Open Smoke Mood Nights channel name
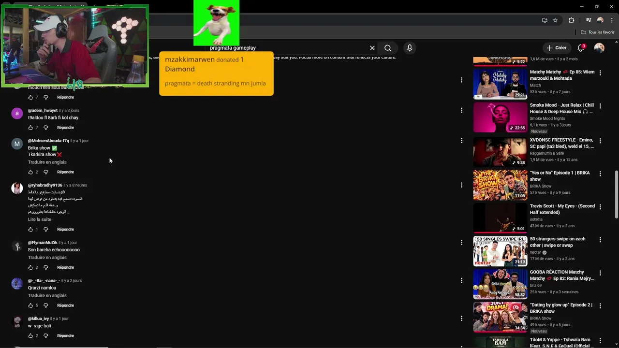Viewport: 619px width, 348px height. (x=547, y=118)
